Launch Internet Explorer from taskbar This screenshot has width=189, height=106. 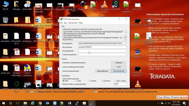pyautogui.click(x=32, y=103)
